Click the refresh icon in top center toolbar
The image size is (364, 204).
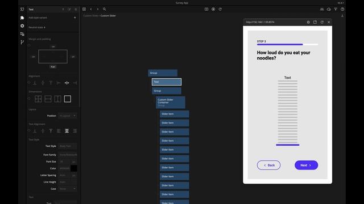coord(220,9)
